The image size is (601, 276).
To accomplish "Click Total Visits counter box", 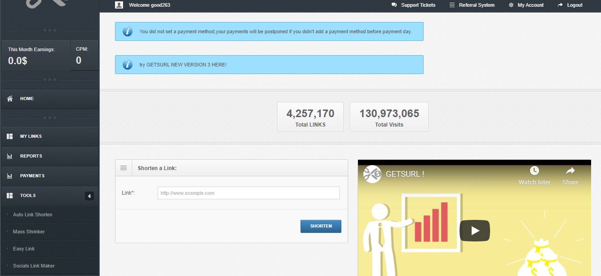I will click(389, 117).
